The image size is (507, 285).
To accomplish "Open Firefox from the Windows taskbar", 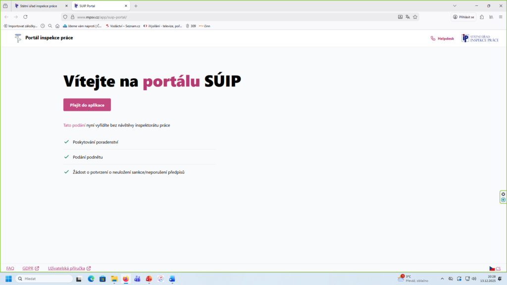I will coord(125,279).
